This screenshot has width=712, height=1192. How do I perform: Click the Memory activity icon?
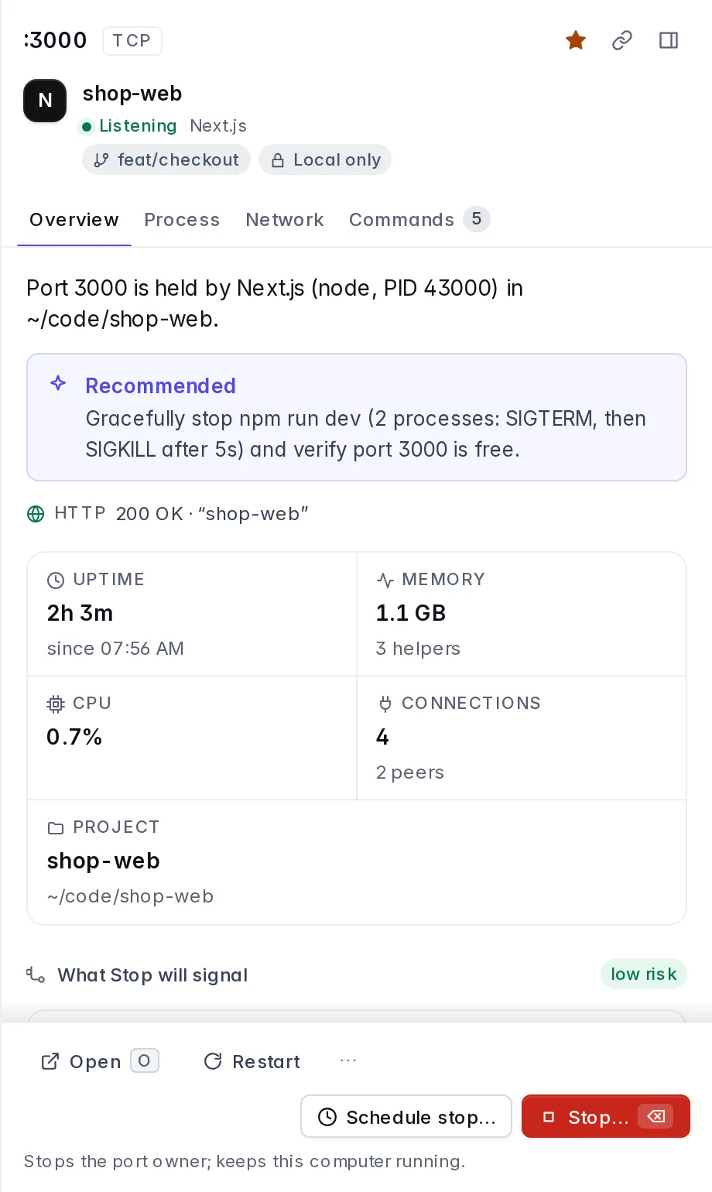385,580
